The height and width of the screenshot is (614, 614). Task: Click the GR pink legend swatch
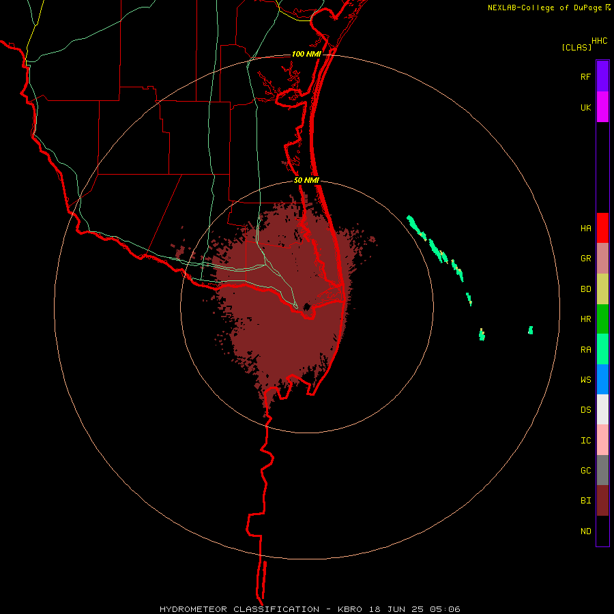pos(602,259)
